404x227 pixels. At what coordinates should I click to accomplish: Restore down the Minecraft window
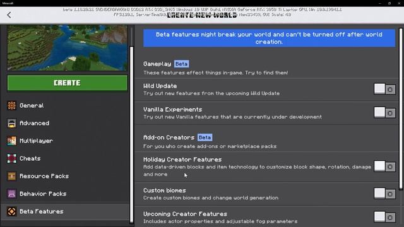[389, 3]
